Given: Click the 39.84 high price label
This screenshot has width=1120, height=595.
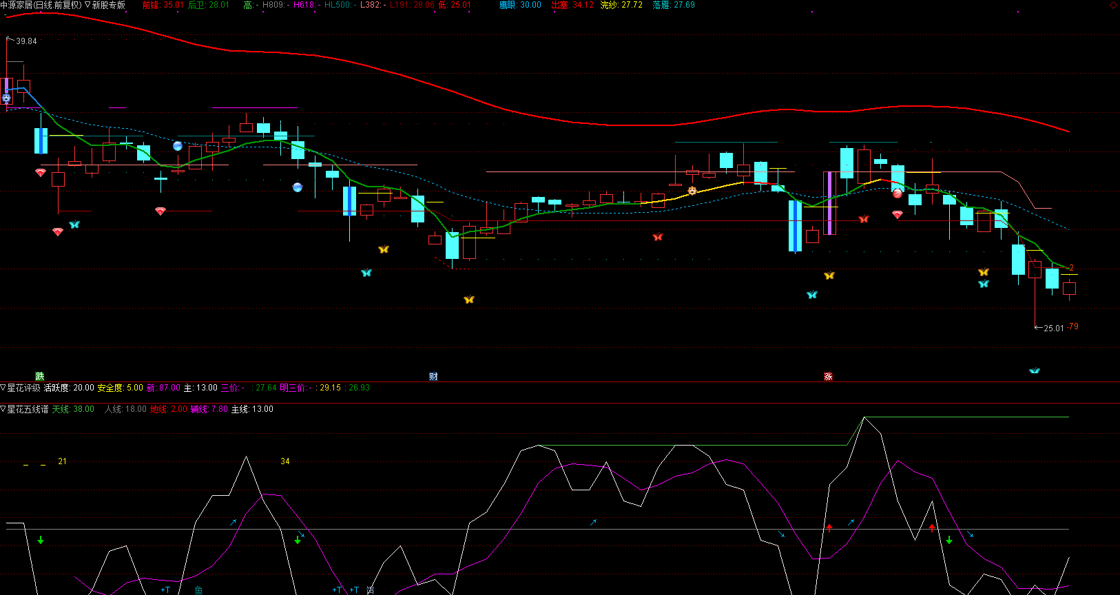Looking at the screenshot, I should coord(27,41).
